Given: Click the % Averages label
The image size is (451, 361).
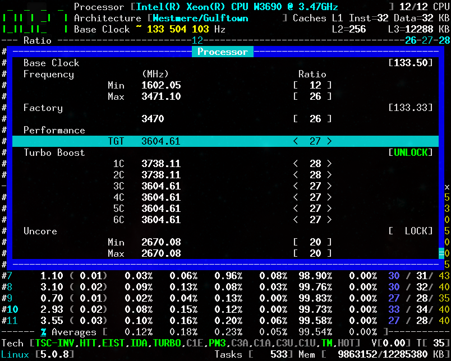Looking at the screenshot, I should tap(68, 332).
